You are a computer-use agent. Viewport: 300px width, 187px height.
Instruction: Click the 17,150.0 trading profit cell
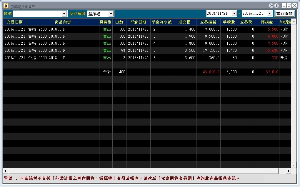tap(208, 51)
